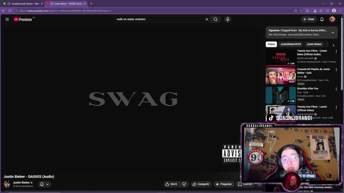
Task: Open the Crear upload menu
Action: 309,19
